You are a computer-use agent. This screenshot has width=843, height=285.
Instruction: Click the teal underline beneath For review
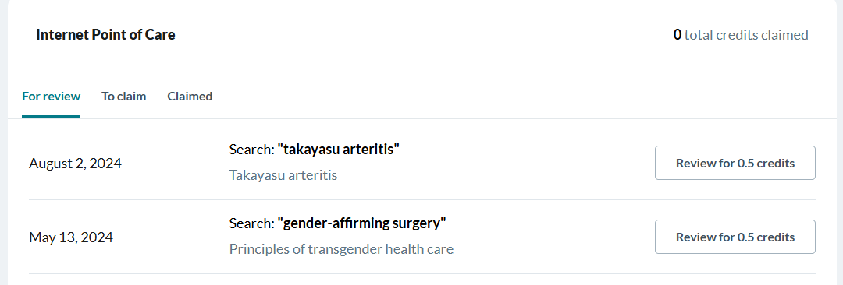[51, 117]
